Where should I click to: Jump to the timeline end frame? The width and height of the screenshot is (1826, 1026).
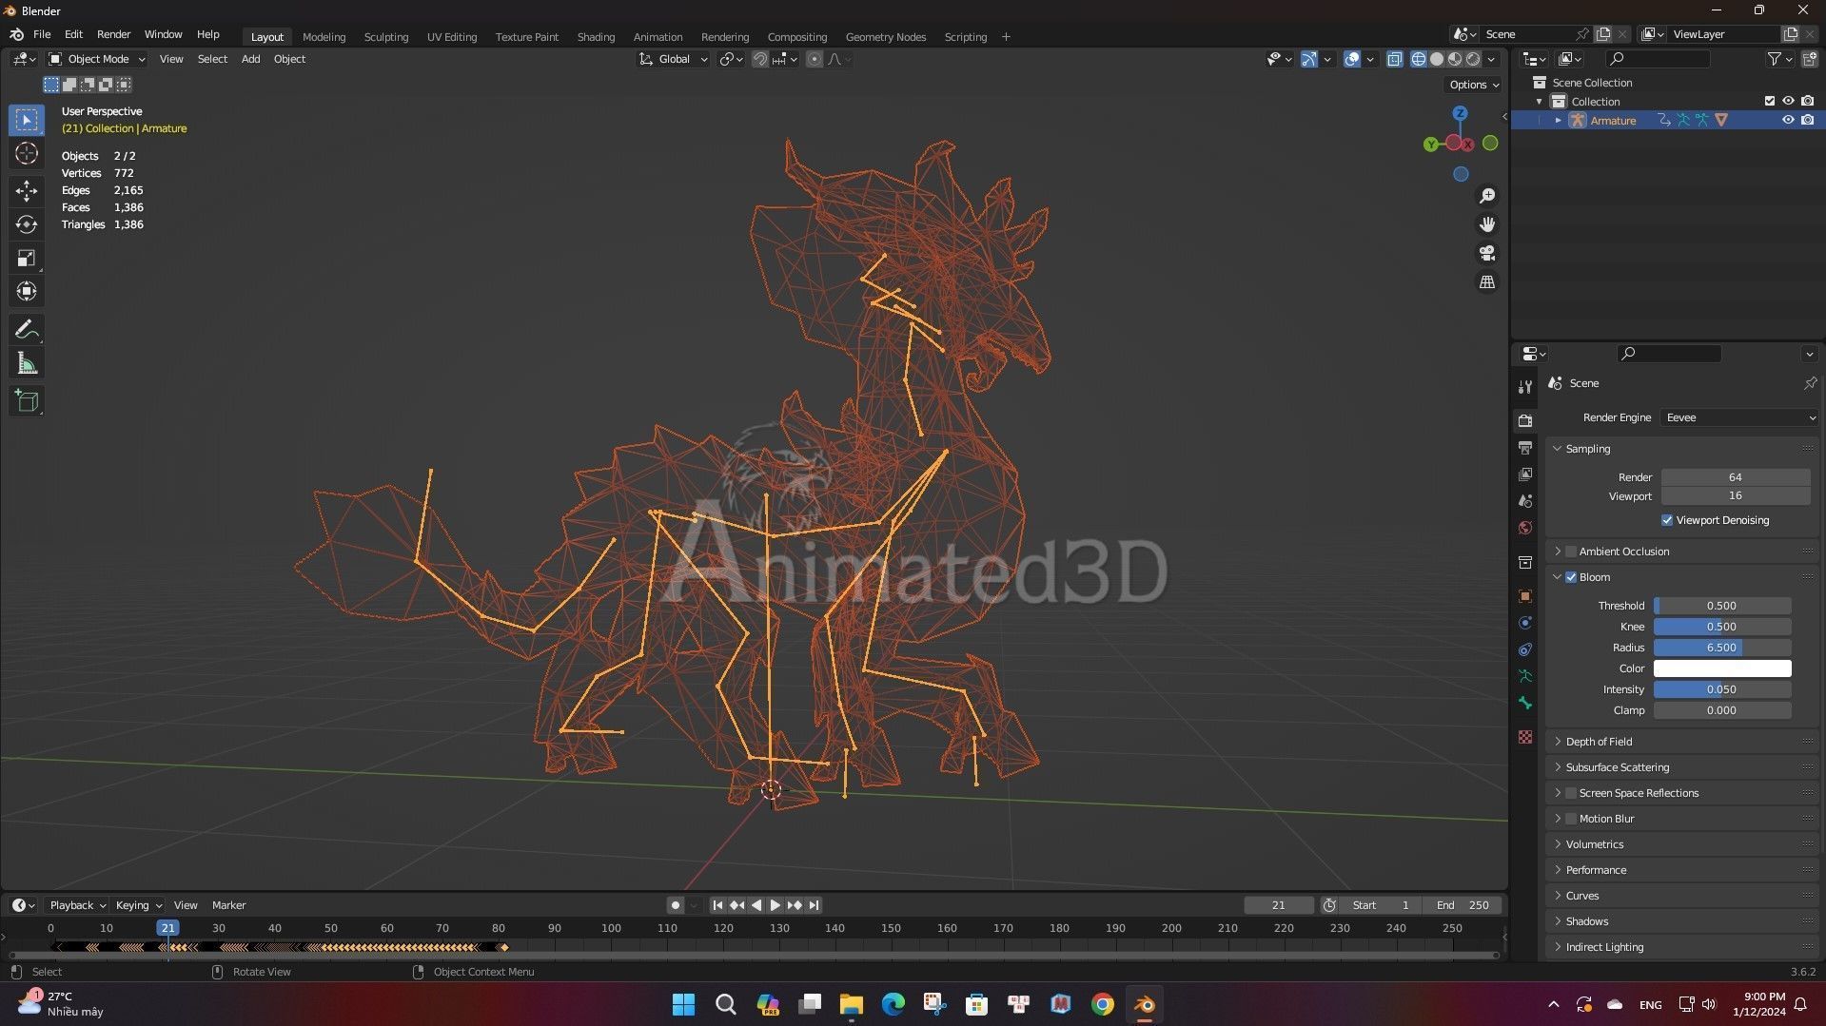tap(814, 905)
